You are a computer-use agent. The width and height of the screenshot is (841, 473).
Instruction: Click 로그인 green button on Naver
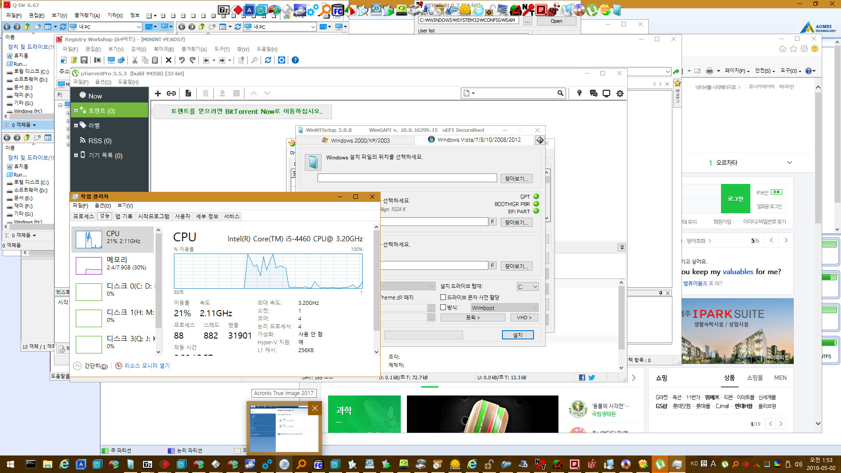click(735, 198)
